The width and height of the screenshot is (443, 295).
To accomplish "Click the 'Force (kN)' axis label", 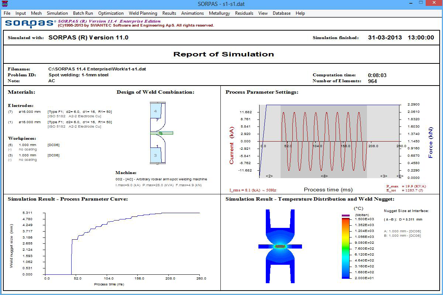I will (430, 143).
